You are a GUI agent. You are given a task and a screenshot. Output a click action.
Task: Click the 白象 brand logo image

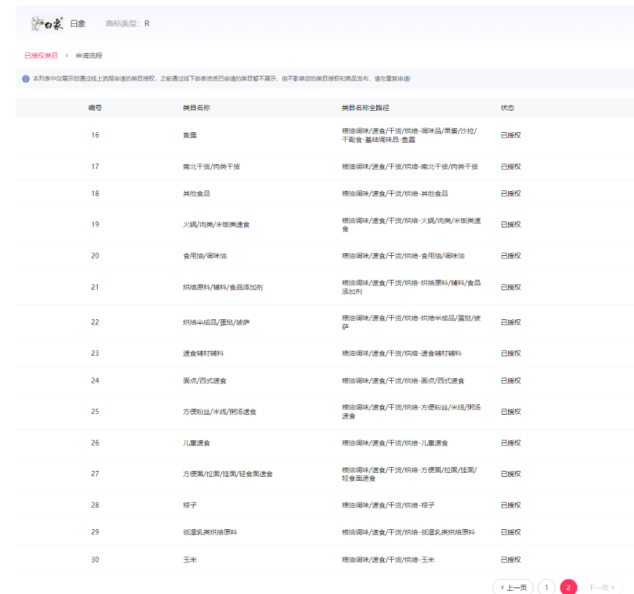[47, 24]
